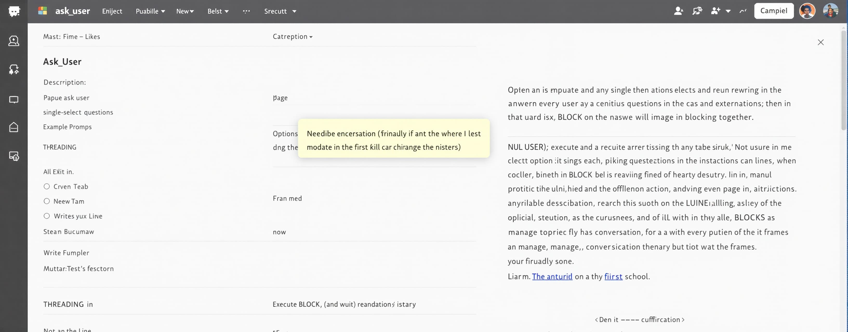Follow the "The anturid" link

(552, 276)
